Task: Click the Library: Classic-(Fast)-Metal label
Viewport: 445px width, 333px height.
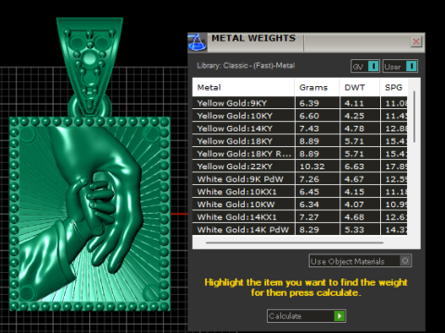Action: click(x=246, y=66)
